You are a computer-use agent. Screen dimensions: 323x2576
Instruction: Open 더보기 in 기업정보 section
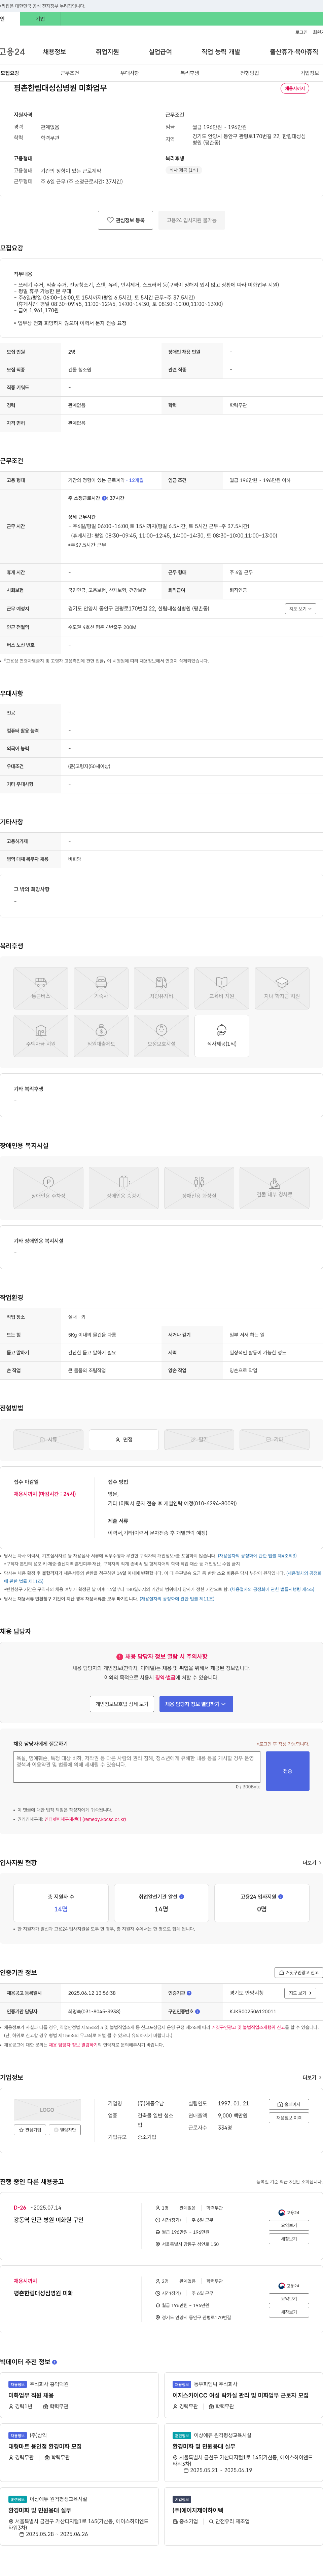tap(312, 2077)
